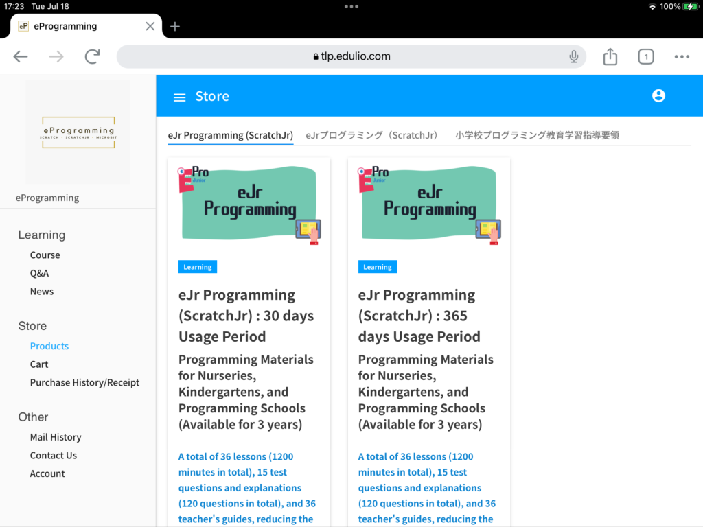Select the 小学校プログラミング教育学習指導要領 tab

(538, 135)
